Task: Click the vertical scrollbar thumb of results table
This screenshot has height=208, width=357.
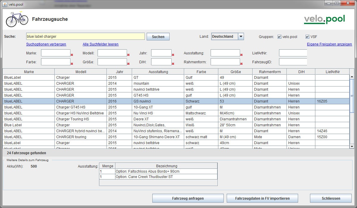Action: (x=352, y=96)
